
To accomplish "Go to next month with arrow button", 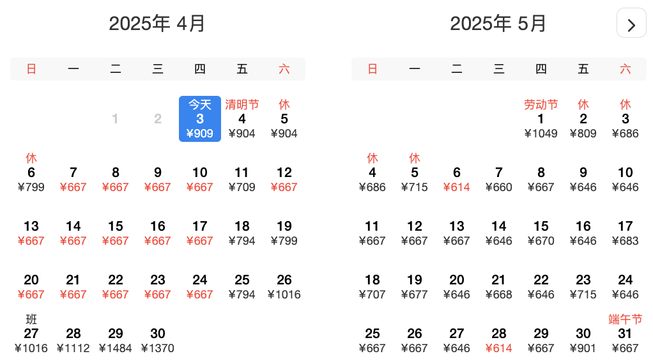I will coord(631,23).
